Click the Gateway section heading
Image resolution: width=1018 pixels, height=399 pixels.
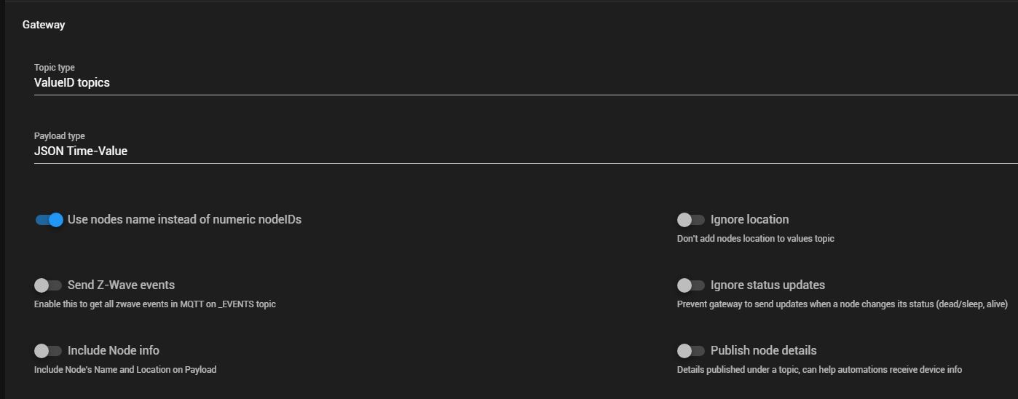click(x=44, y=25)
